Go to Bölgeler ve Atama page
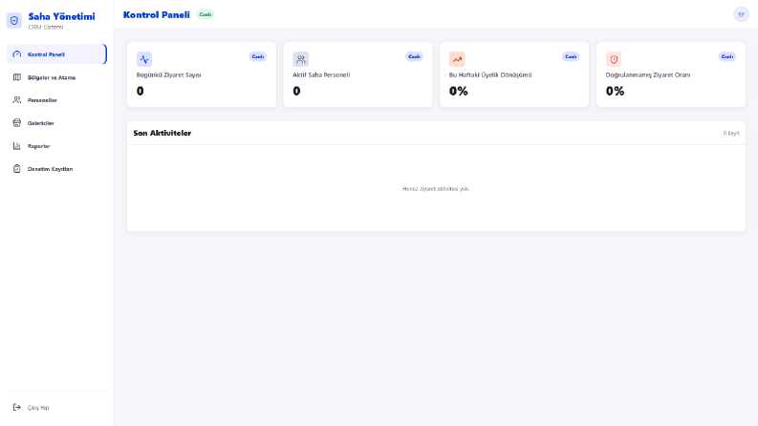 coord(56,77)
